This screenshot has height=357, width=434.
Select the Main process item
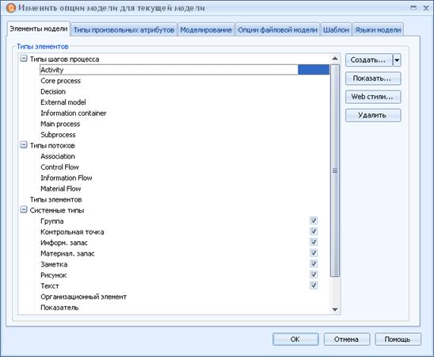60,124
